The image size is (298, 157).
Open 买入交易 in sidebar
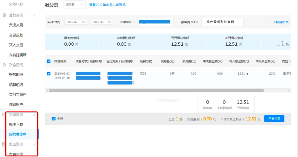click(16, 45)
